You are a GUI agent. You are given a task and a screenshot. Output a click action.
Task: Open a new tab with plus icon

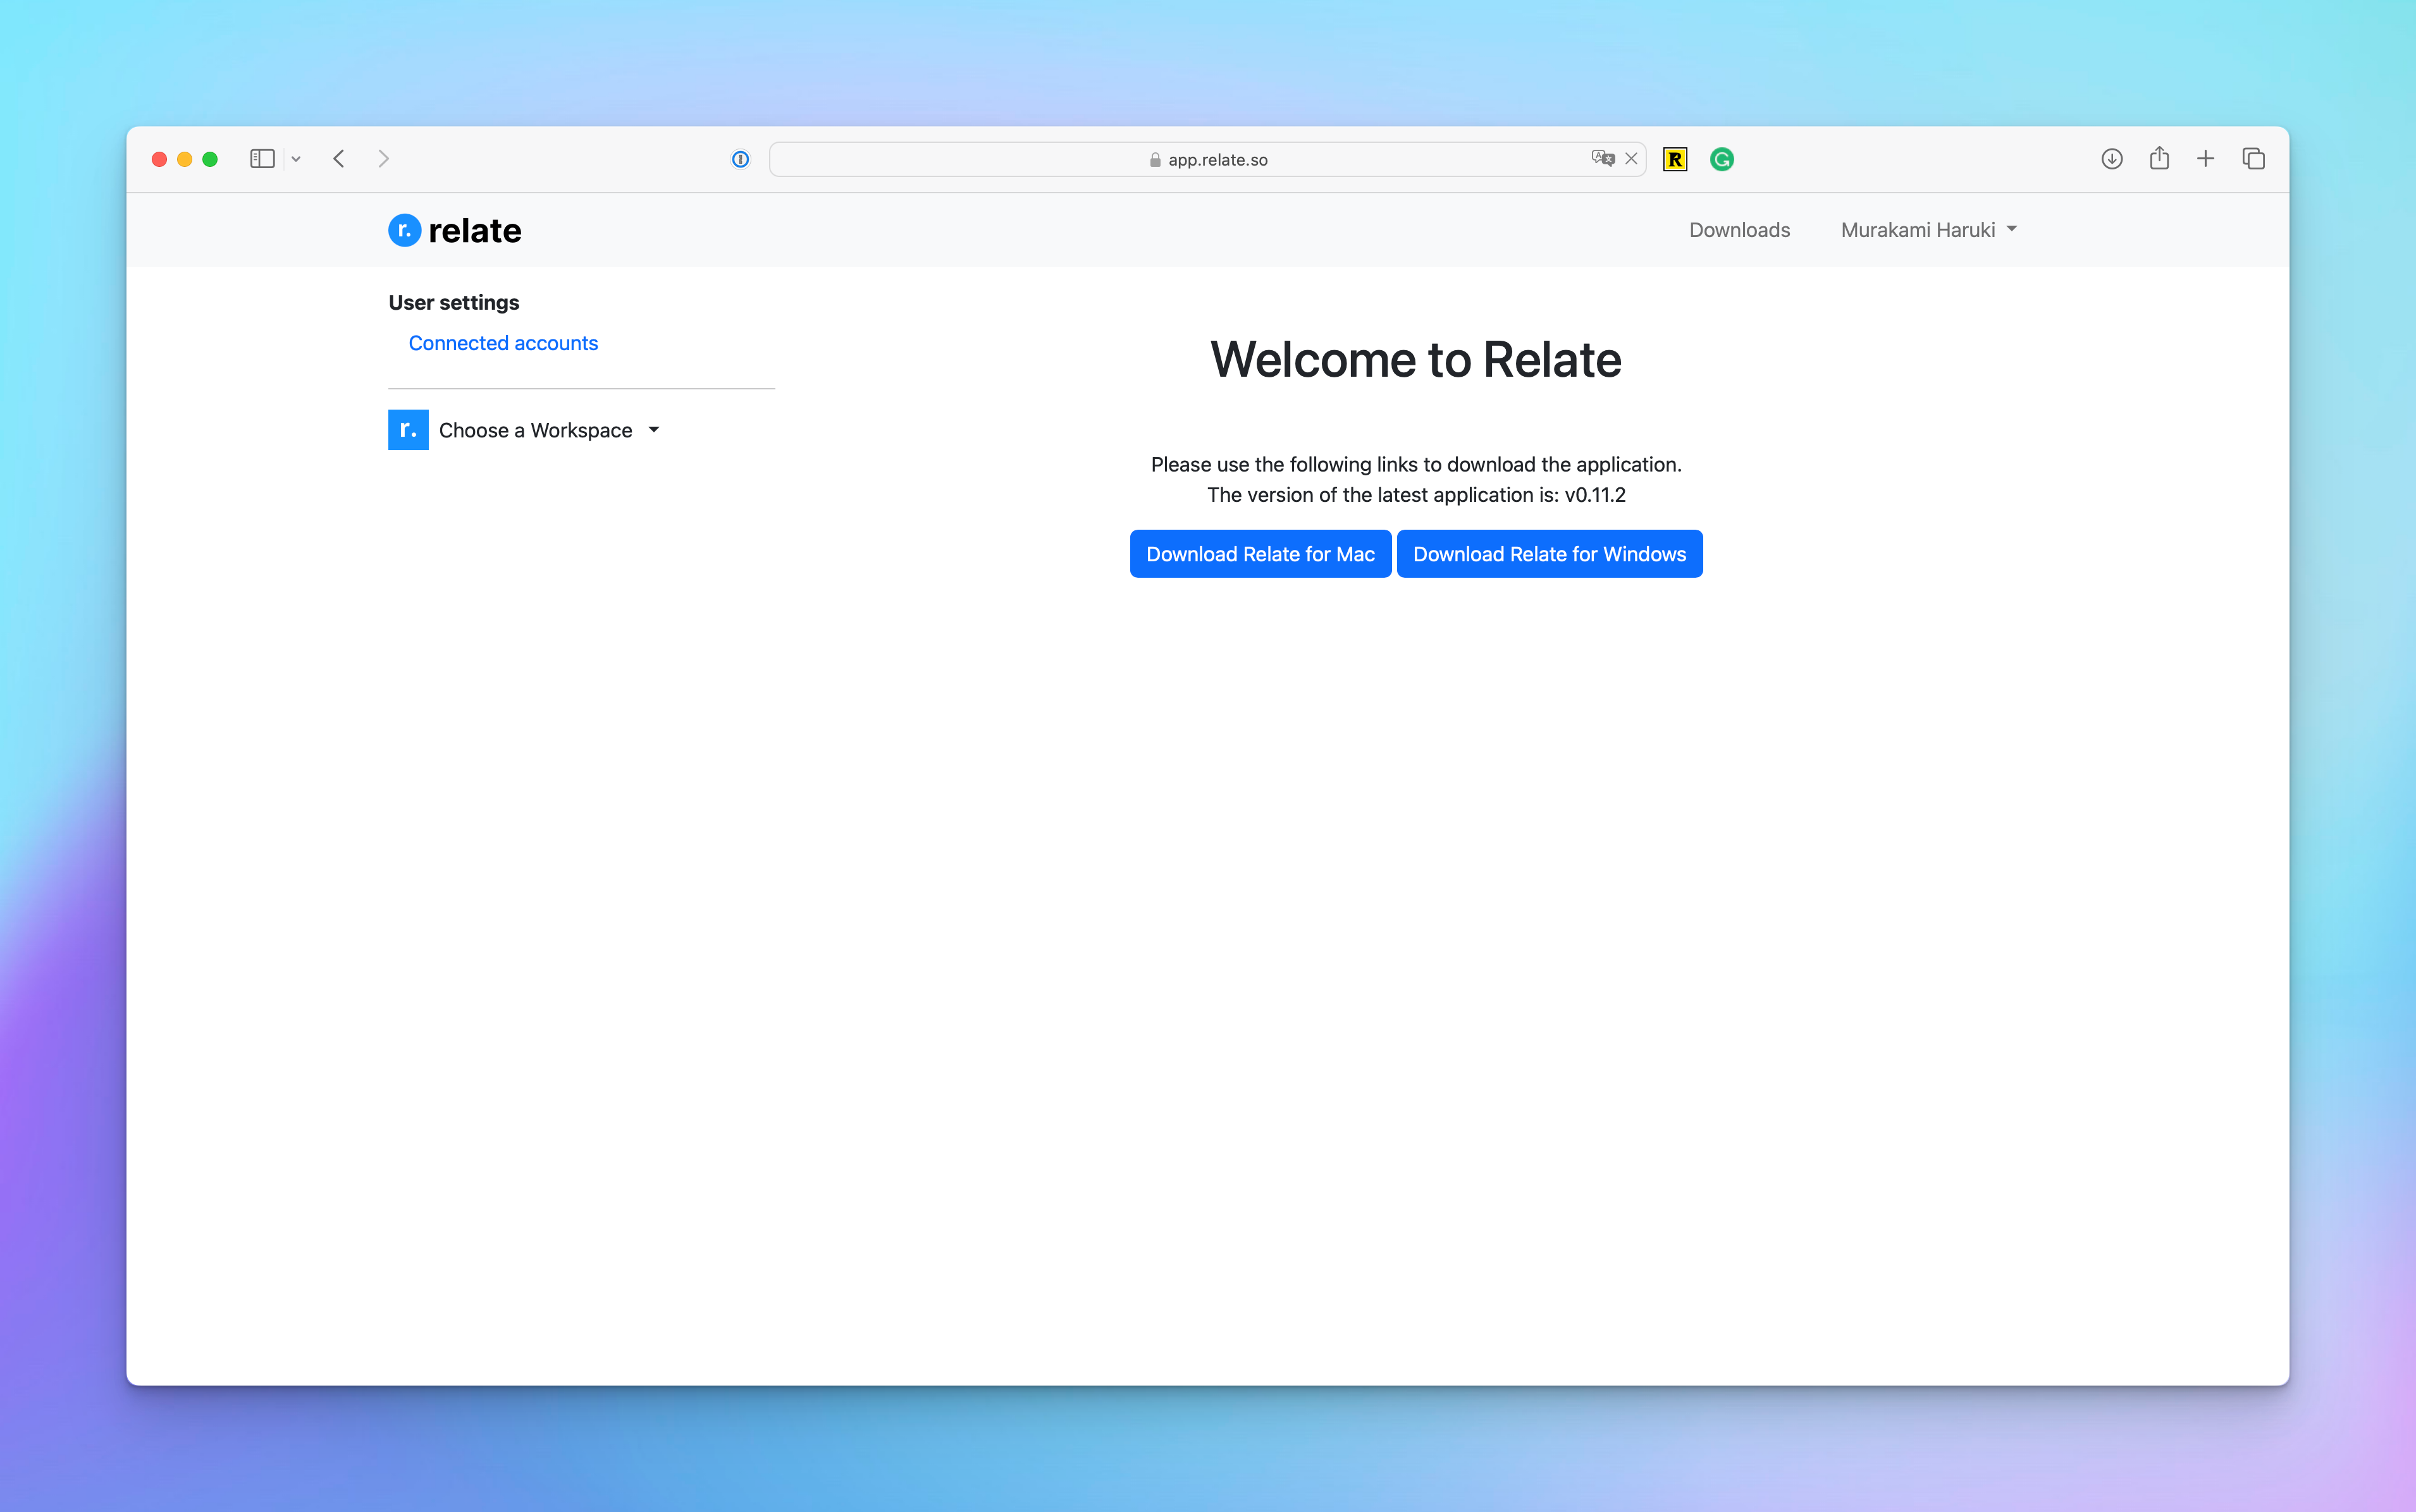2205,159
